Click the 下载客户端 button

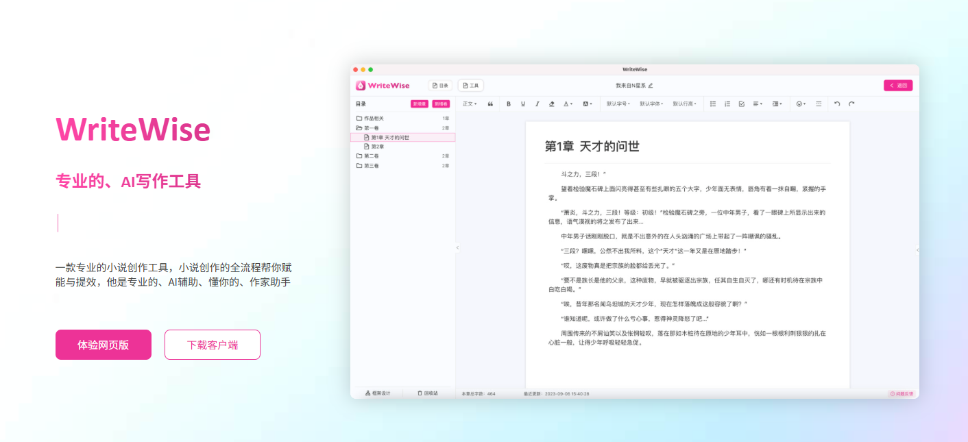pos(213,345)
